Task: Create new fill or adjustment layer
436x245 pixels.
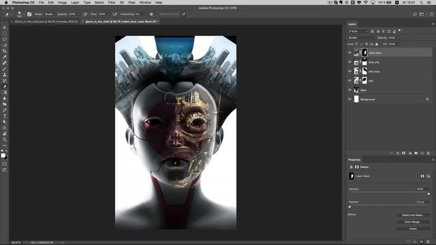Action: pos(410,153)
